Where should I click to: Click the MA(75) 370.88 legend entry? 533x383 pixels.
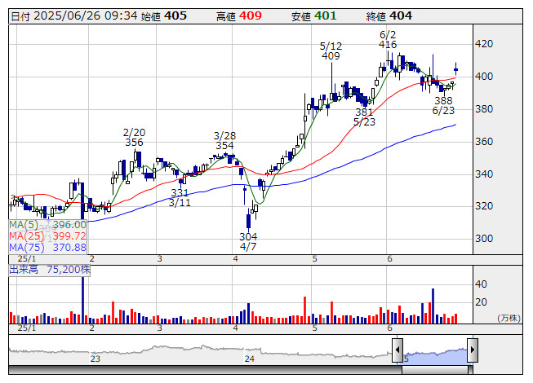tap(47, 248)
